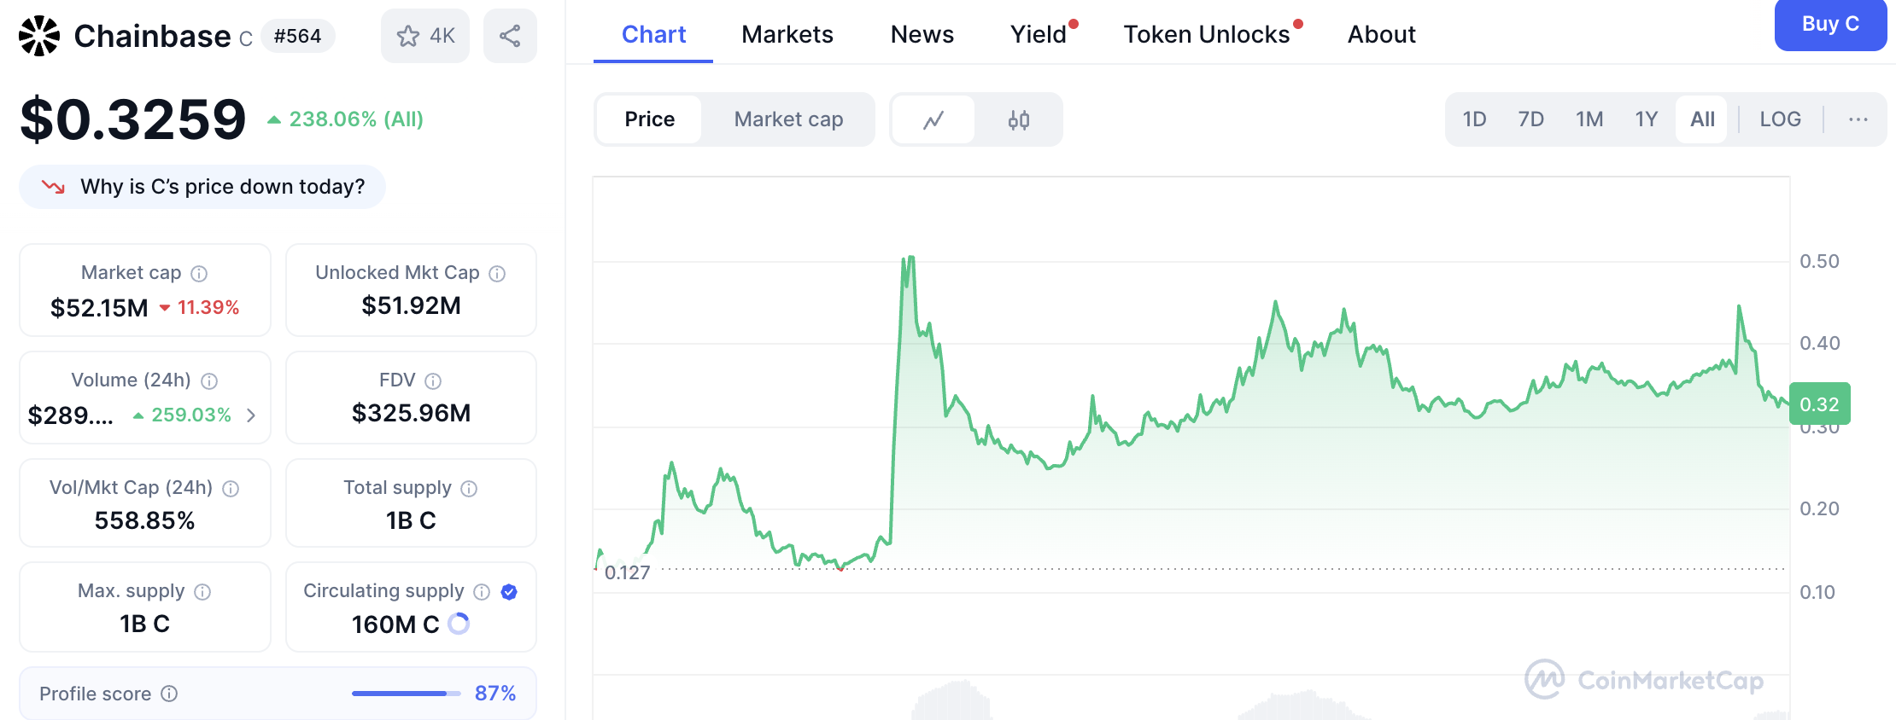Enable LOG scale on the chart
Image resolution: width=1896 pixels, height=720 pixels.
1780,119
